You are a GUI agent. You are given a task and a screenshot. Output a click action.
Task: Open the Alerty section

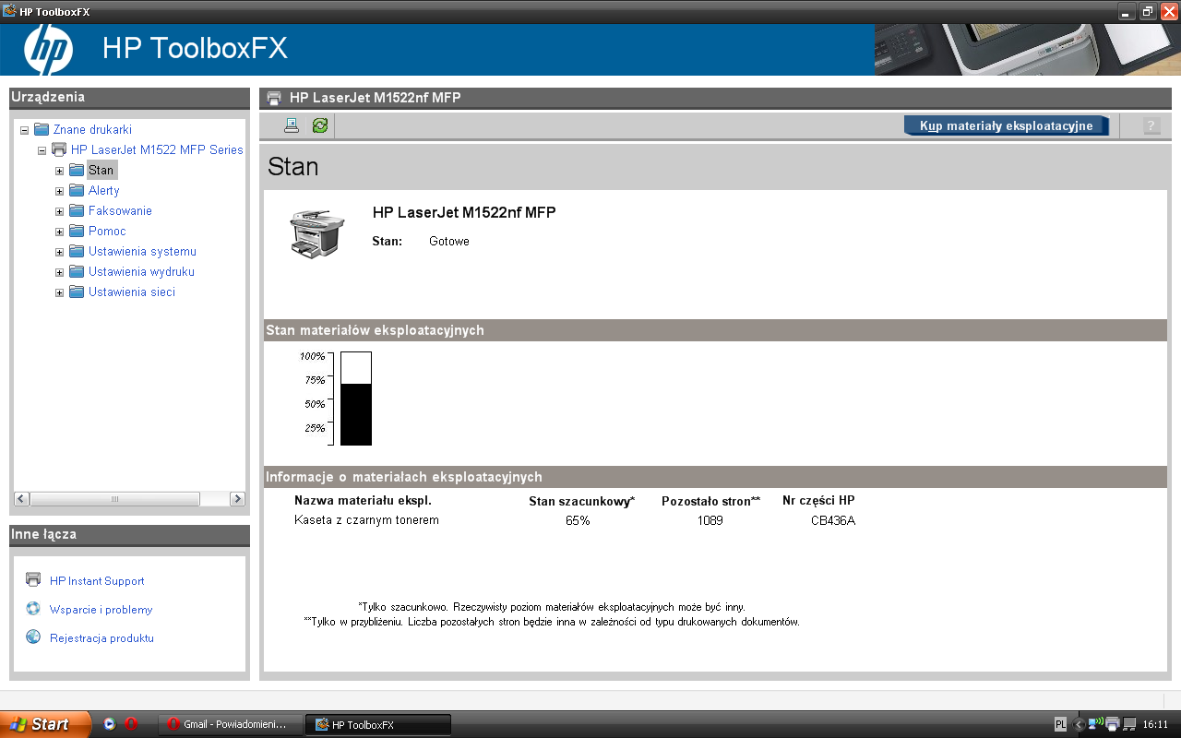point(104,190)
